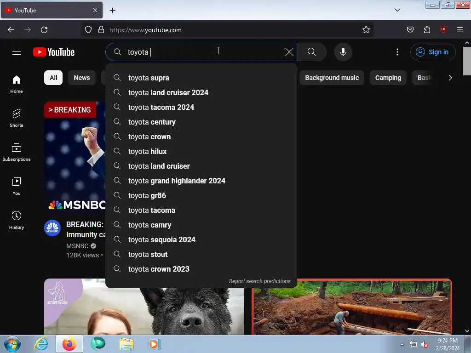Open the Windows Start menu

point(12,344)
